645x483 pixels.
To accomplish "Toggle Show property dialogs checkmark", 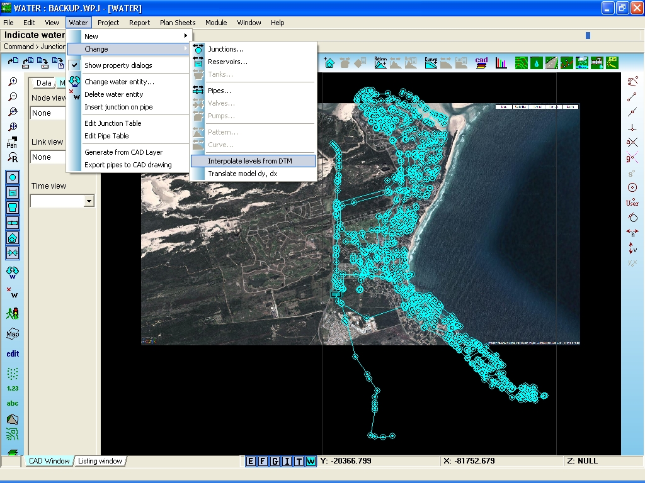I will coord(74,65).
